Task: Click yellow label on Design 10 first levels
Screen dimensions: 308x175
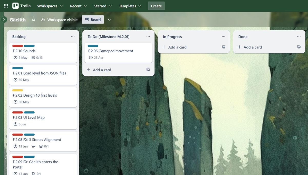Action: coord(18,90)
